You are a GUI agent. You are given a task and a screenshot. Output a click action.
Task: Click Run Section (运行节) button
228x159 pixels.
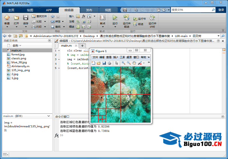139,19
